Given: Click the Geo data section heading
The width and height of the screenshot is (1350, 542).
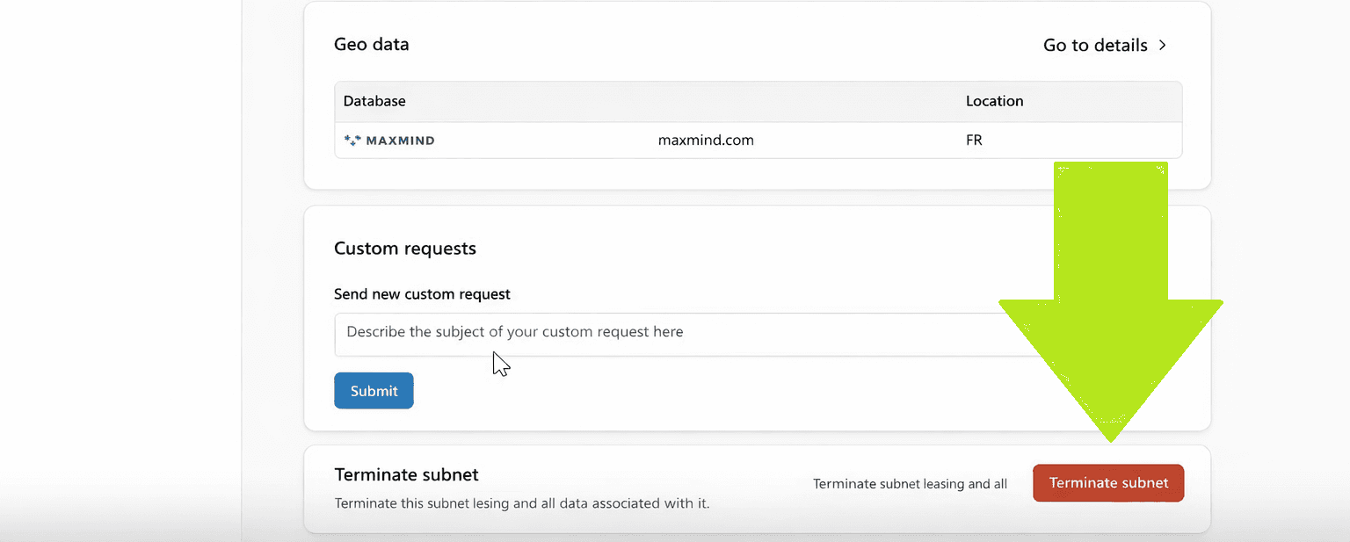Looking at the screenshot, I should (371, 45).
